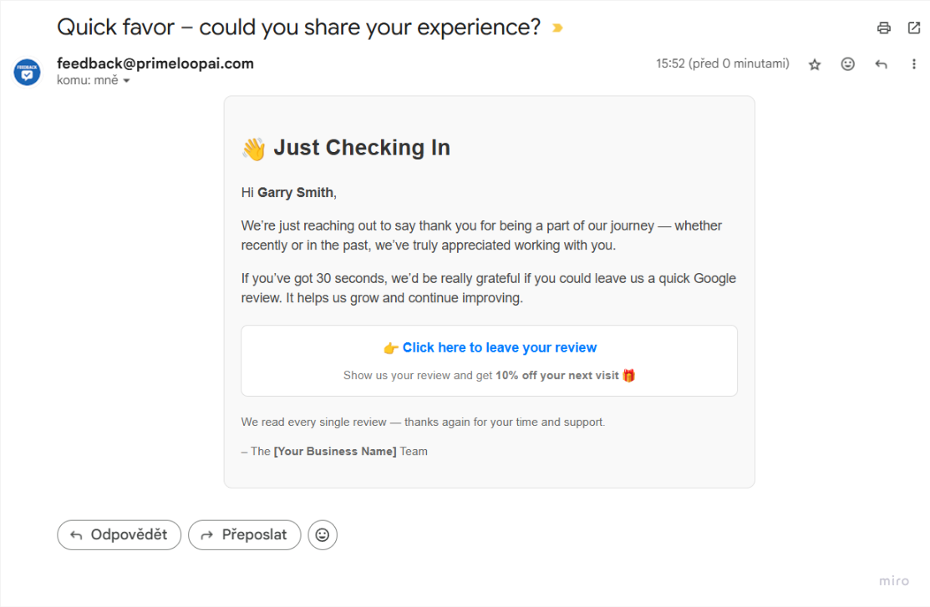Click the gift emoji after discount text
Screen dimensions: 930x607
(x=629, y=375)
